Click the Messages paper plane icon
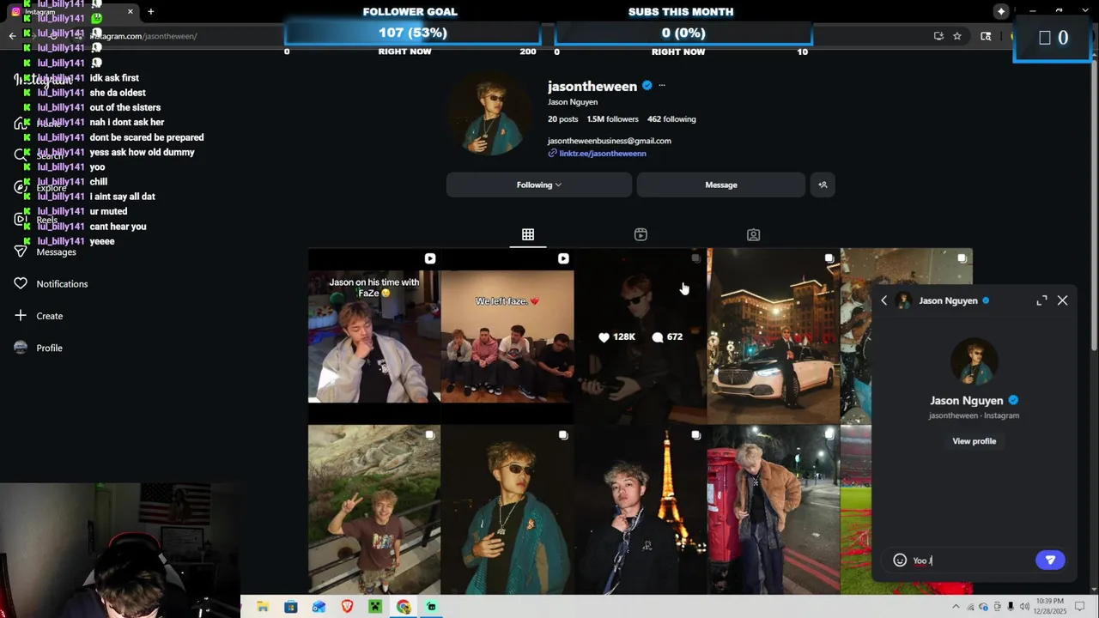Image resolution: width=1099 pixels, height=618 pixels. [x=21, y=251]
